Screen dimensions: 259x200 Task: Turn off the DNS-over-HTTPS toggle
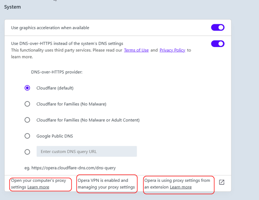(218, 44)
